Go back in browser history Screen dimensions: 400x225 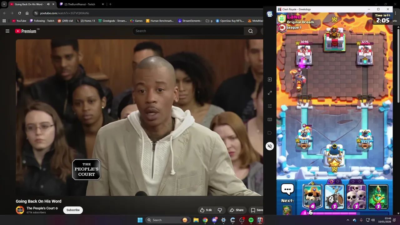pos(4,13)
